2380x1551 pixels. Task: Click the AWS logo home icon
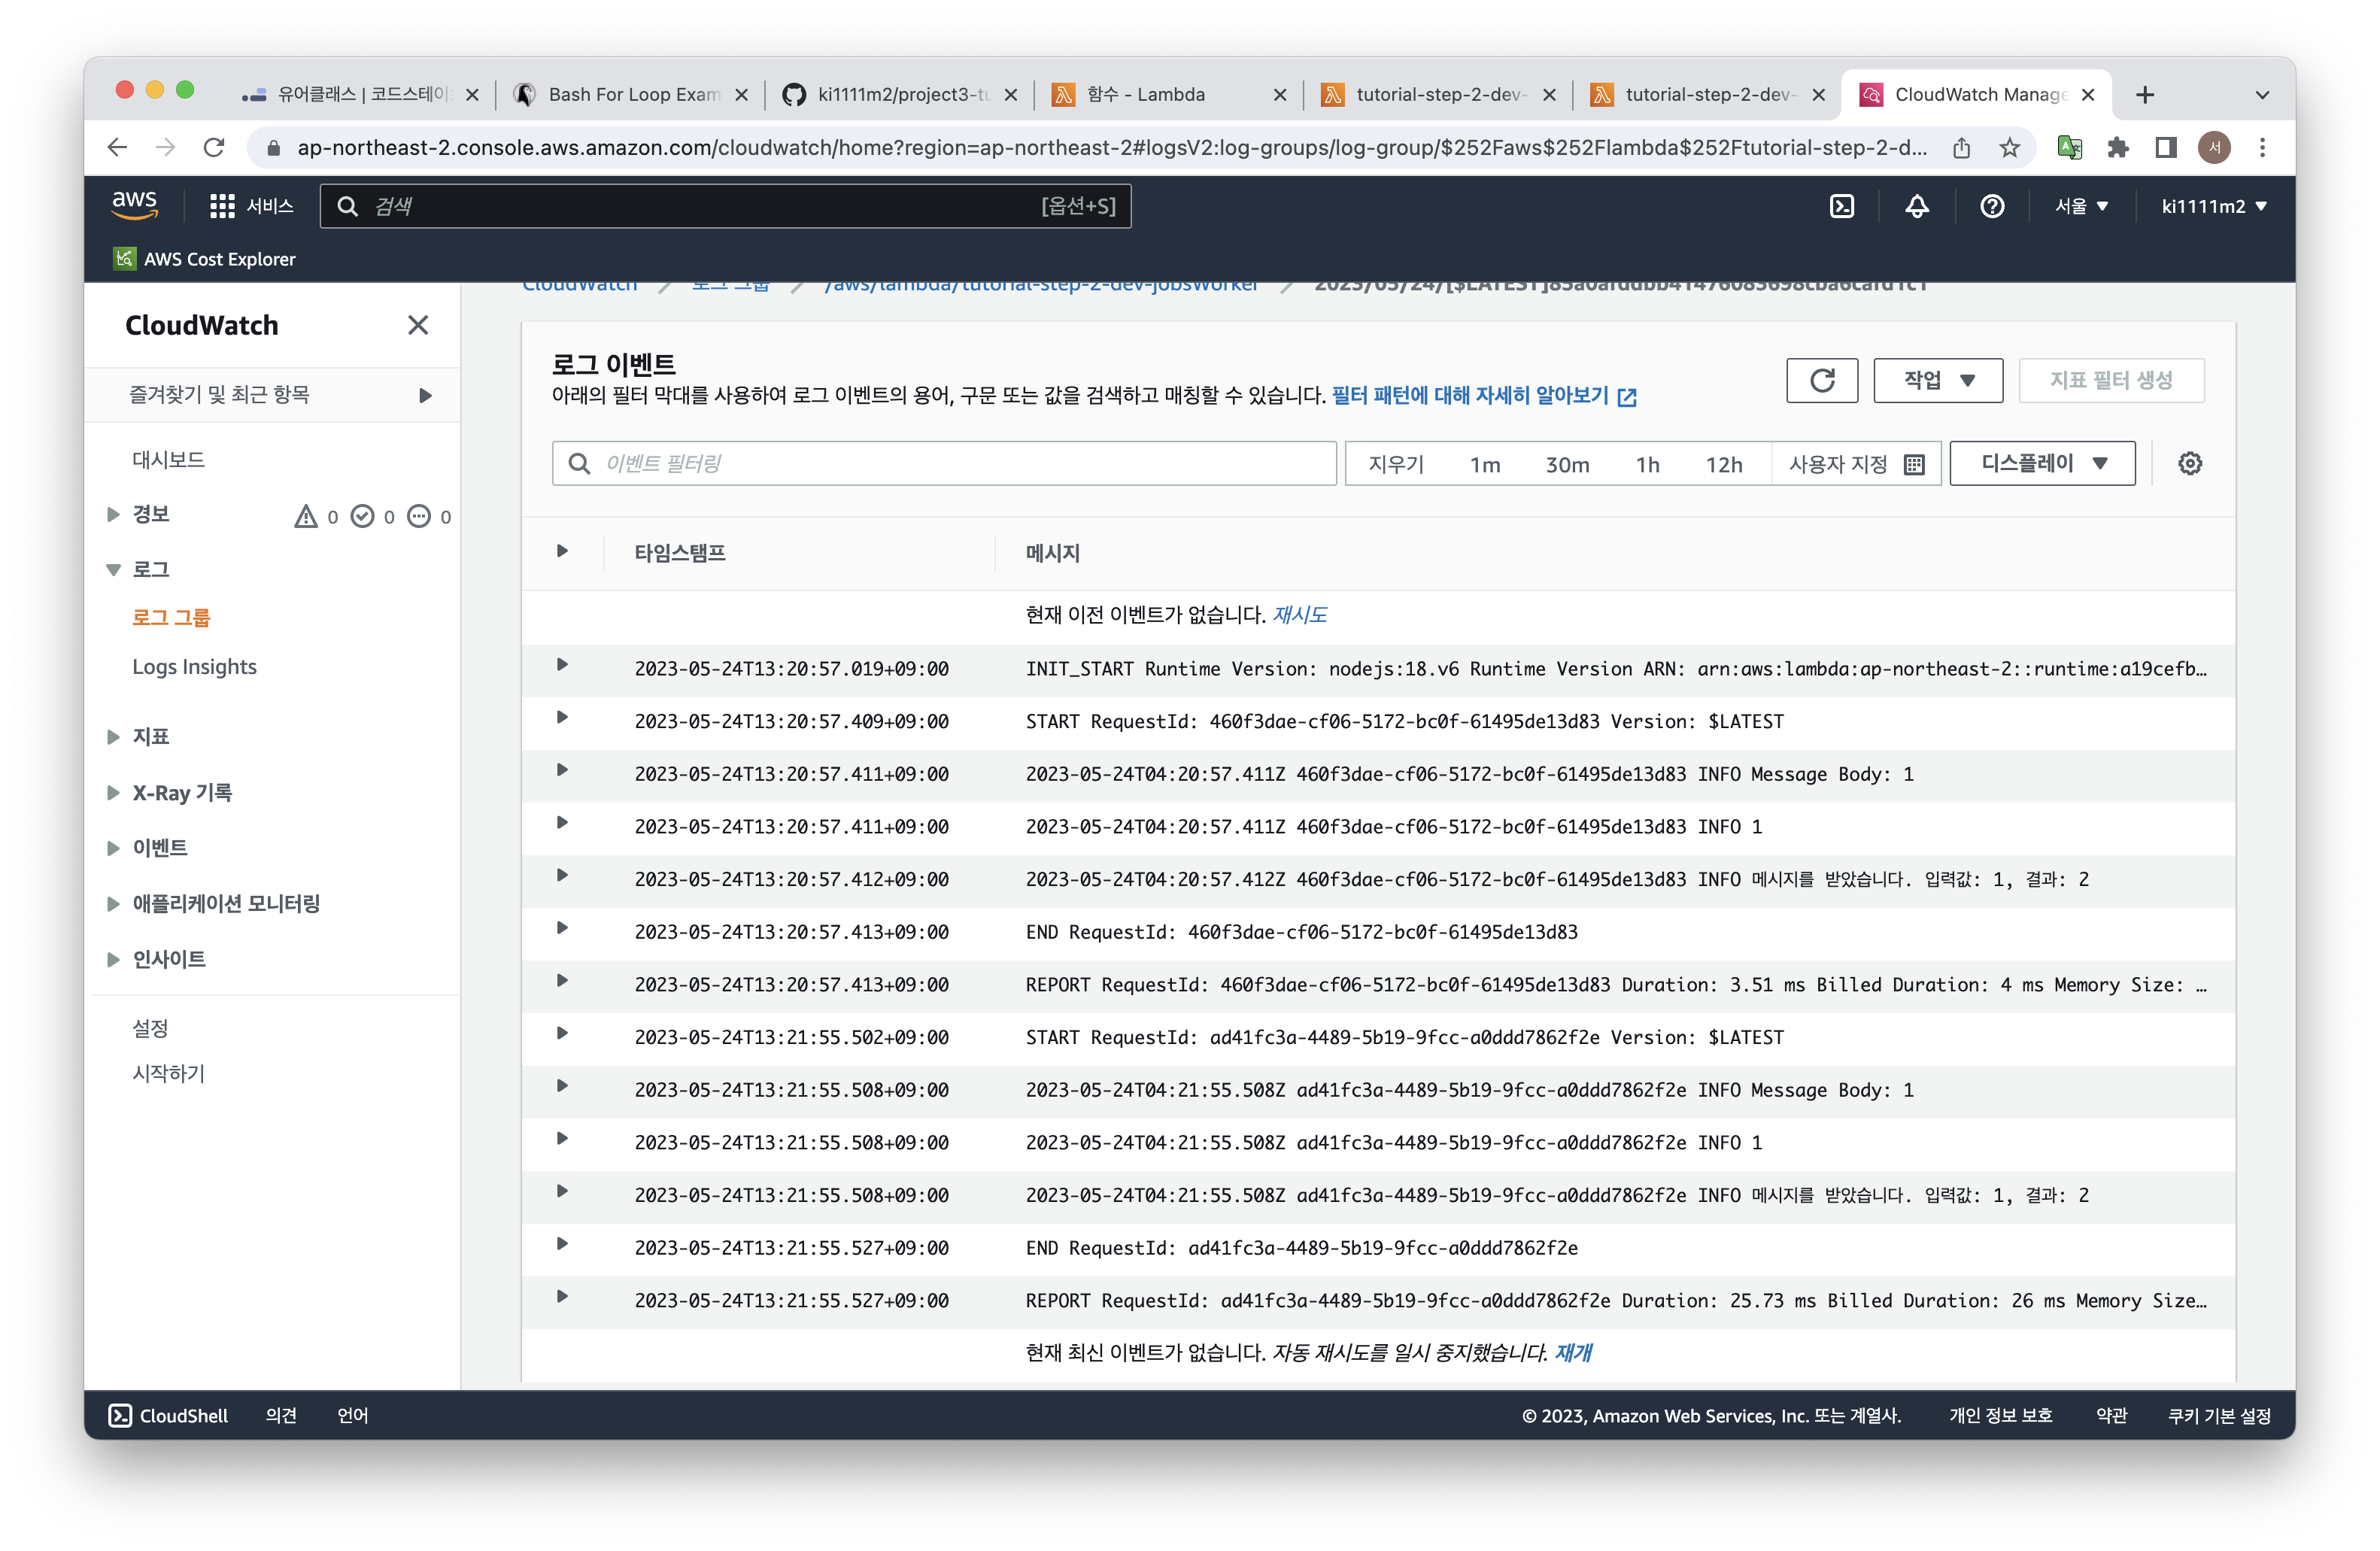point(134,205)
